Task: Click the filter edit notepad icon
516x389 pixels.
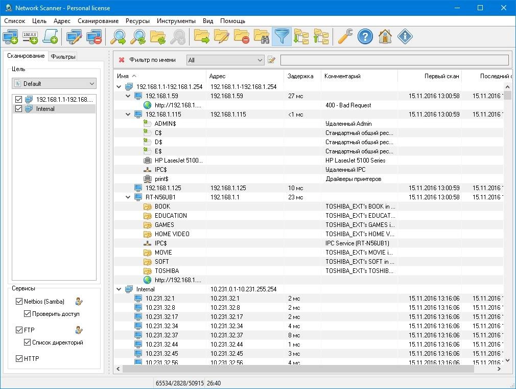Action: tap(271, 60)
